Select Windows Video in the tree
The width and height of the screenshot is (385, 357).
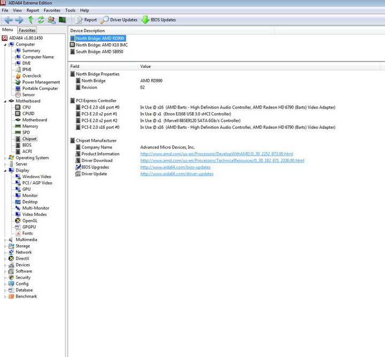tap(37, 177)
